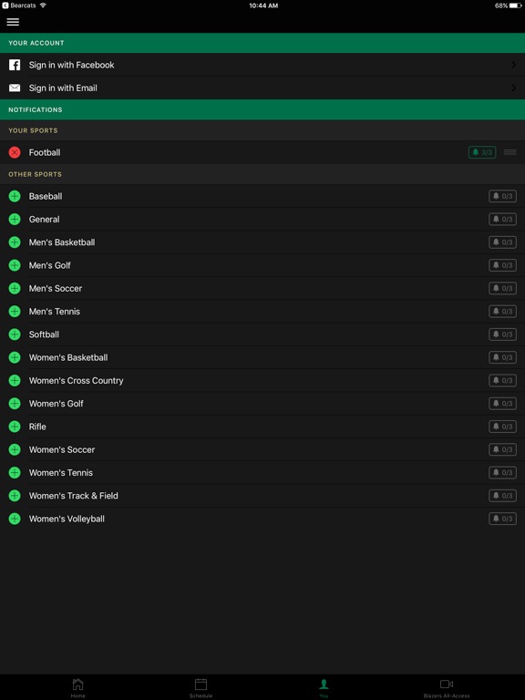The height and width of the screenshot is (700, 525).
Task: Toggle Men's Golf notification bell
Action: tap(503, 265)
